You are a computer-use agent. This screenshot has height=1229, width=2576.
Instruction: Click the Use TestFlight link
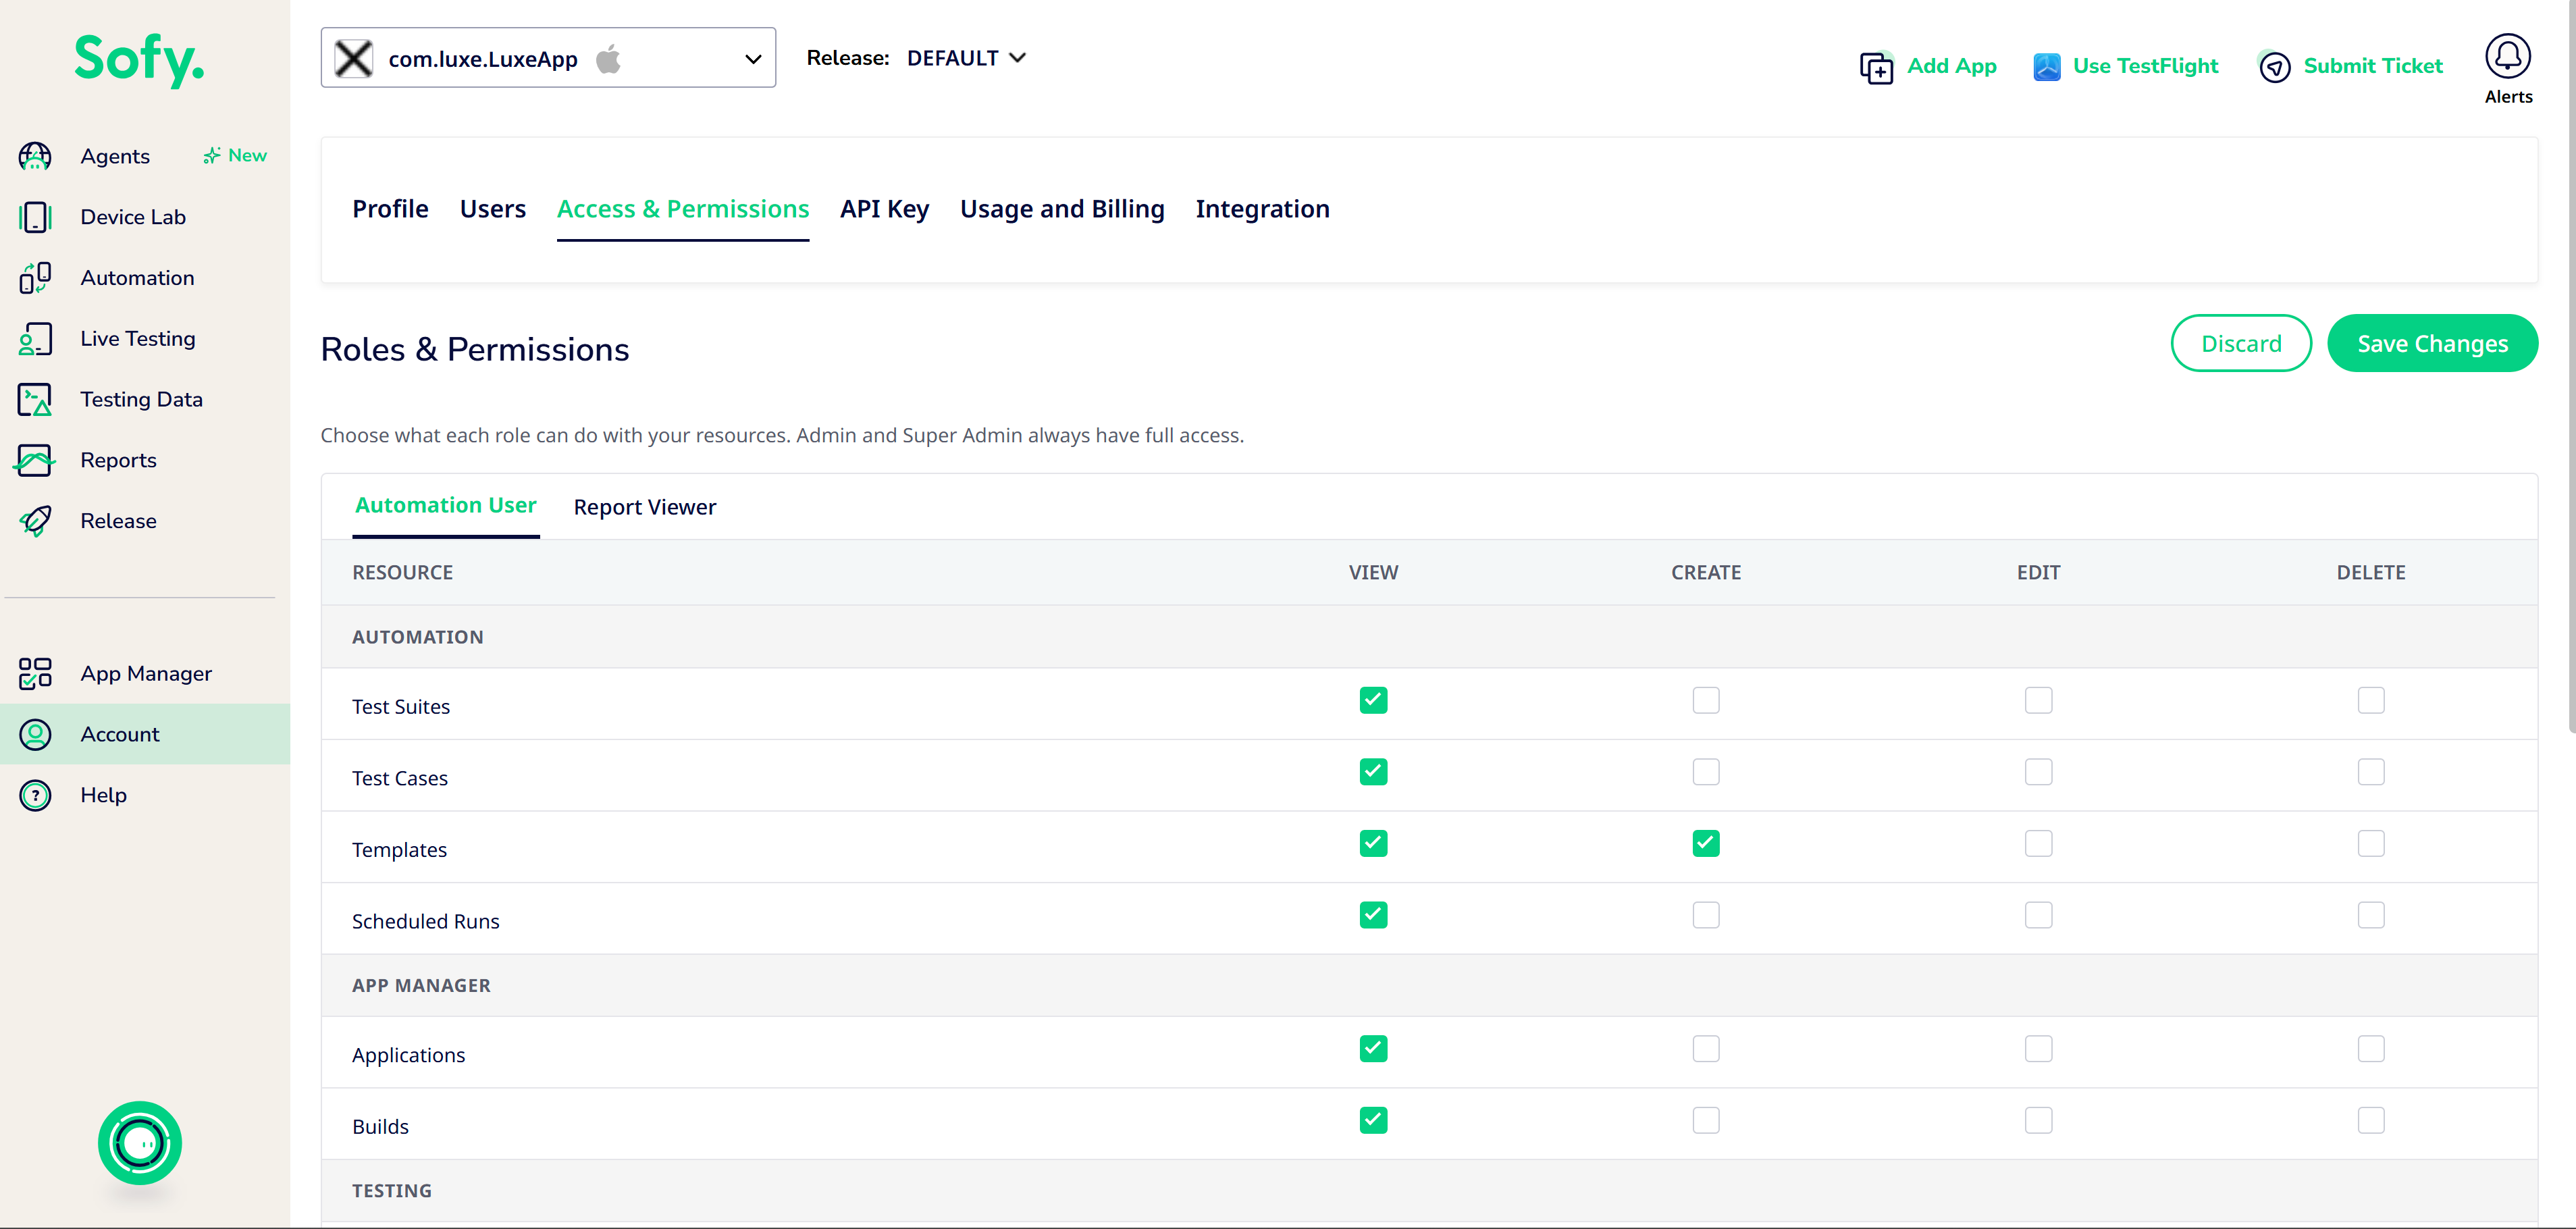coord(2126,66)
